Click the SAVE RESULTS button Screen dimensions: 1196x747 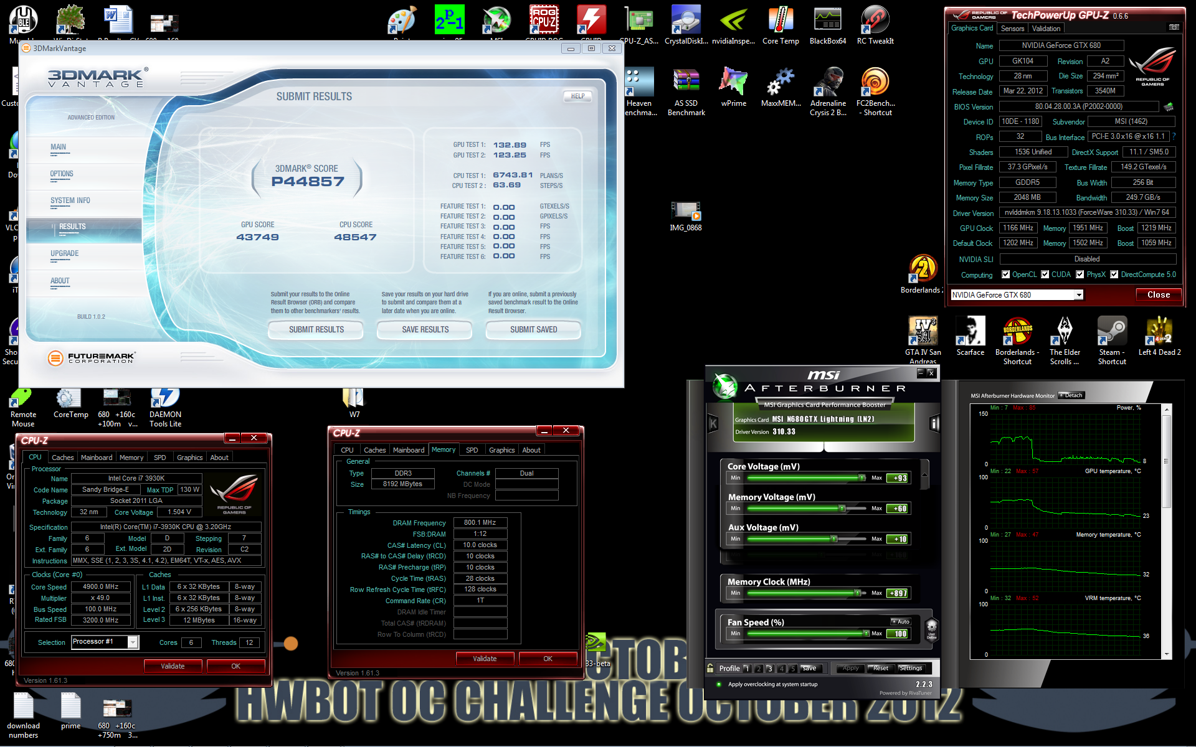click(425, 329)
